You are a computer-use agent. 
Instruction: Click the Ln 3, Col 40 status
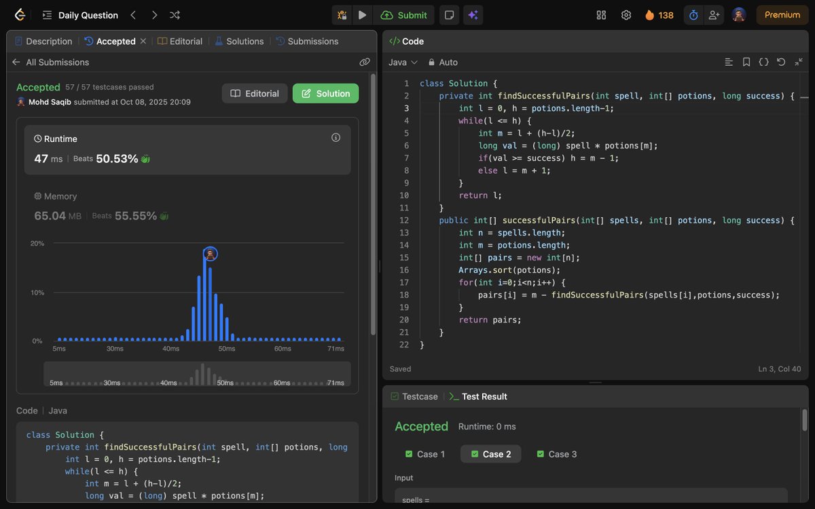(780, 369)
